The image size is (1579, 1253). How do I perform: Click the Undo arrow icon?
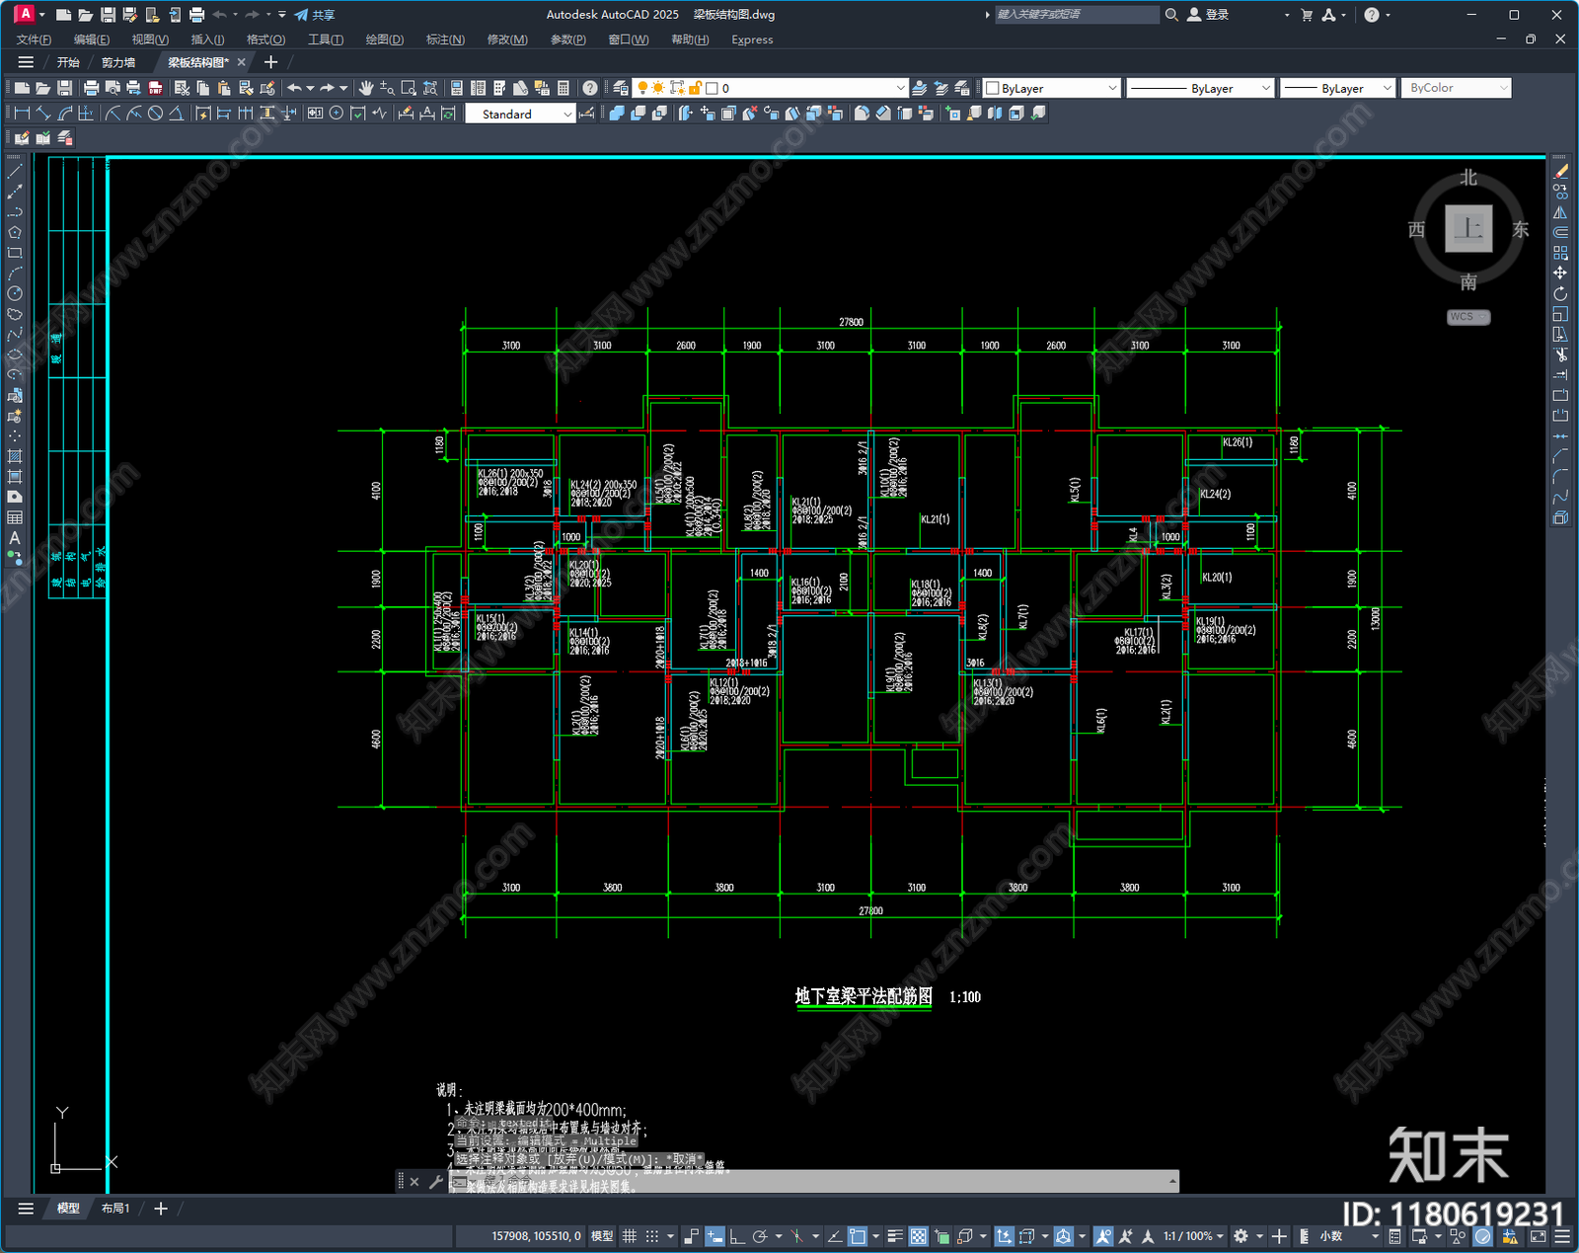[294, 88]
